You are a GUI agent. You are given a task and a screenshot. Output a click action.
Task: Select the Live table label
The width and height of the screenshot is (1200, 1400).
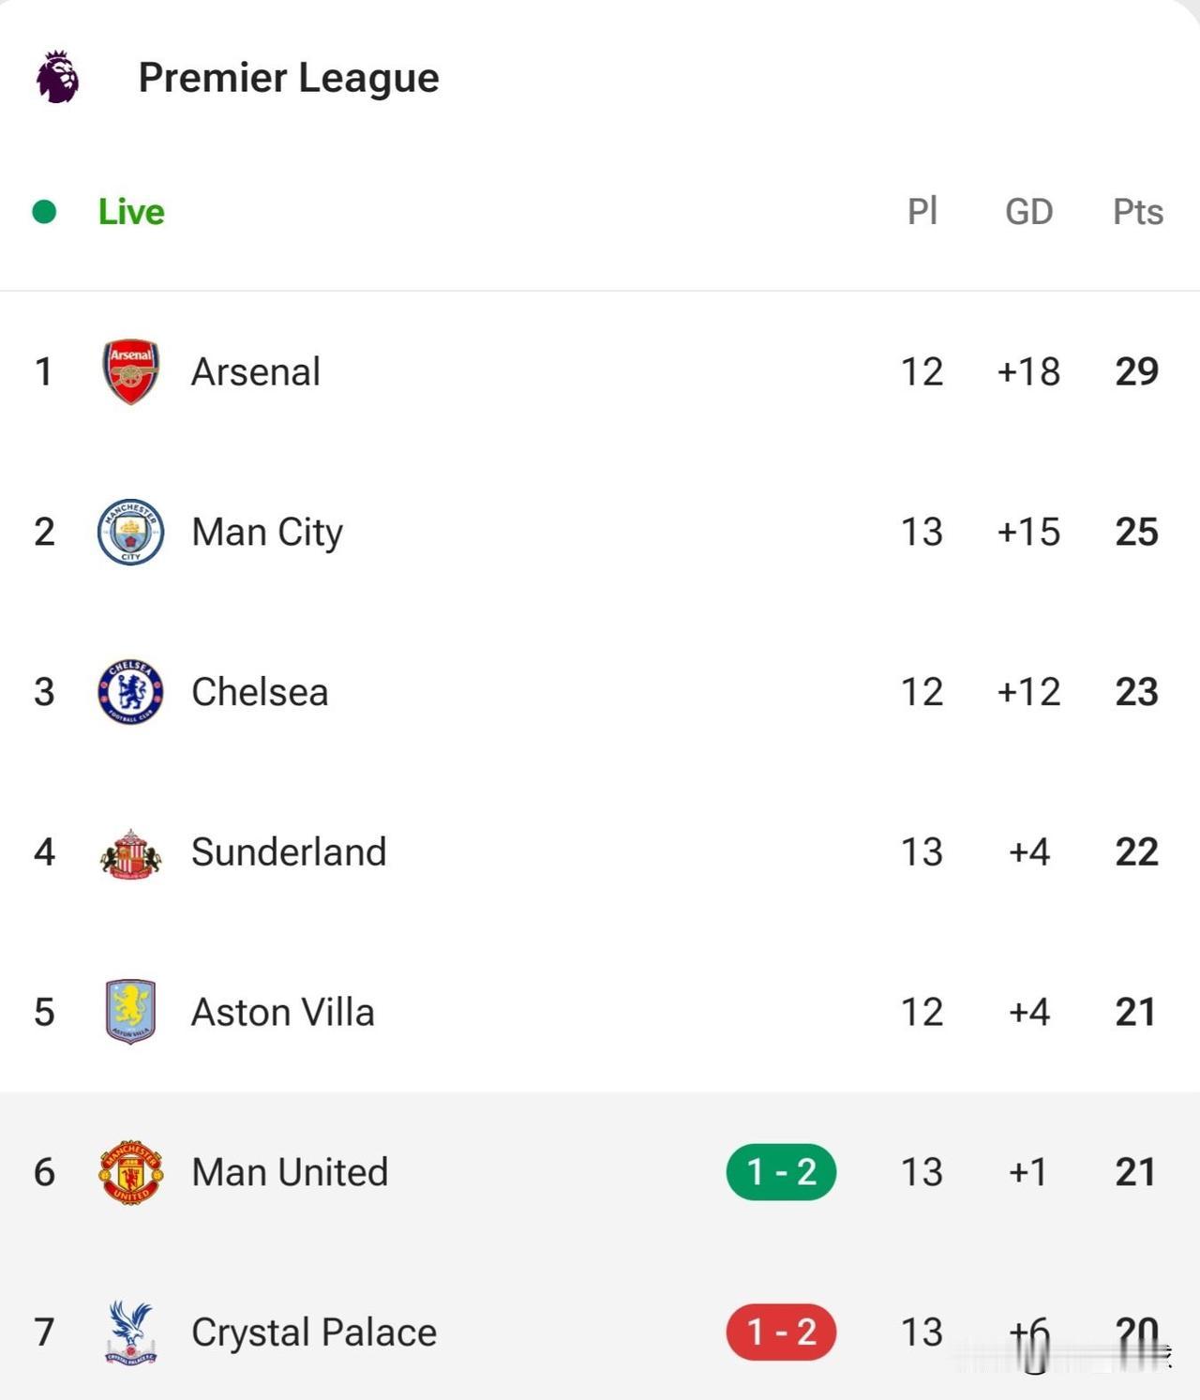pos(131,212)
